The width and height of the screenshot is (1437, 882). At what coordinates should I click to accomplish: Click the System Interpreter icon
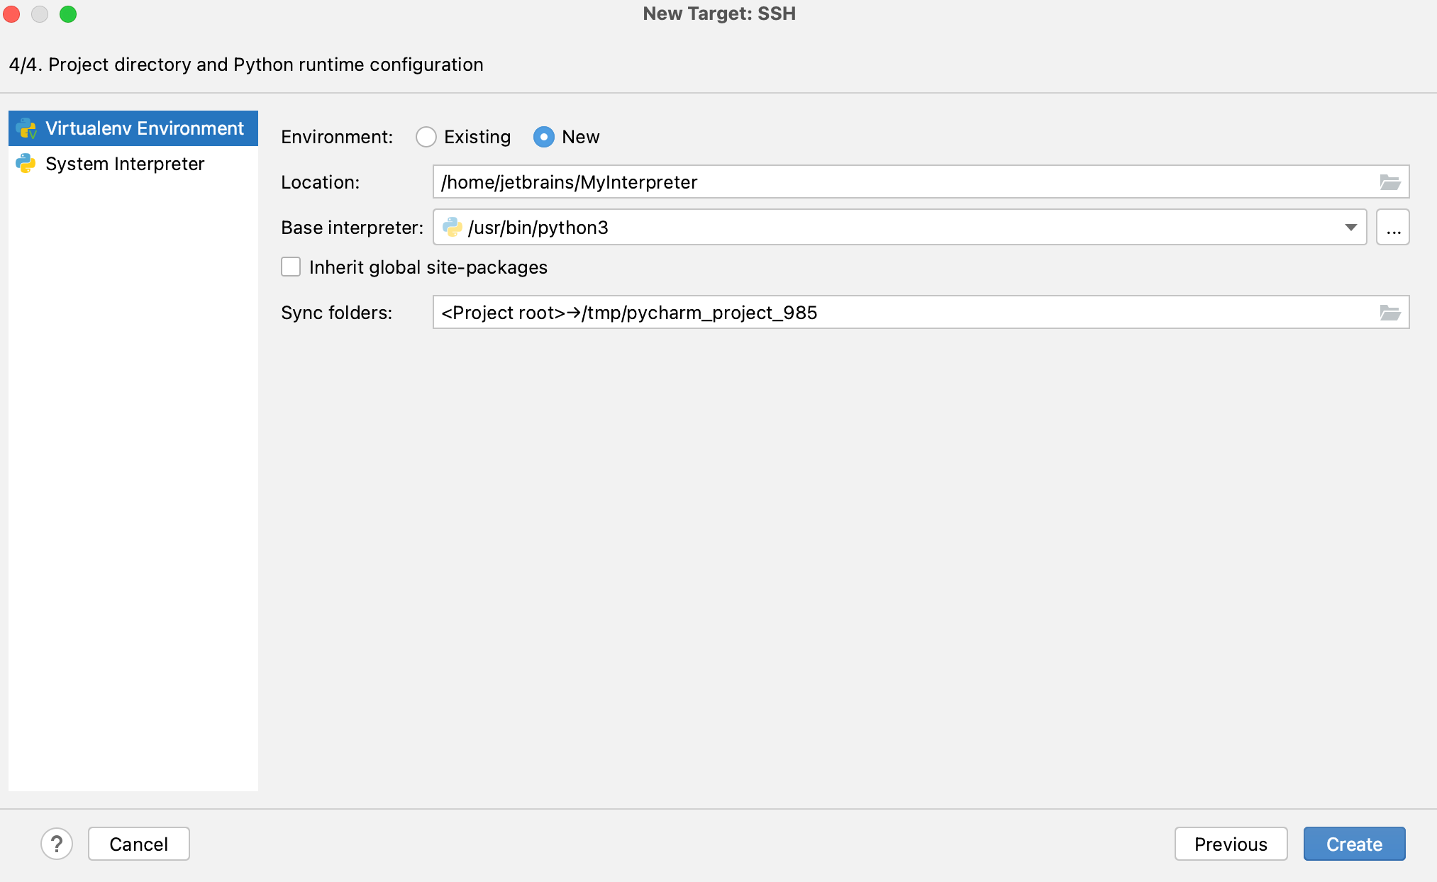pos(27,162)
